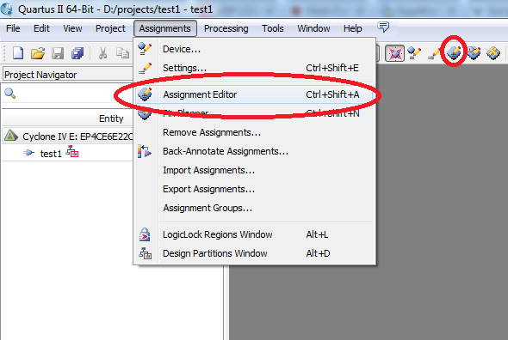
Task: Open the Project menu
Action: point(110,28)
